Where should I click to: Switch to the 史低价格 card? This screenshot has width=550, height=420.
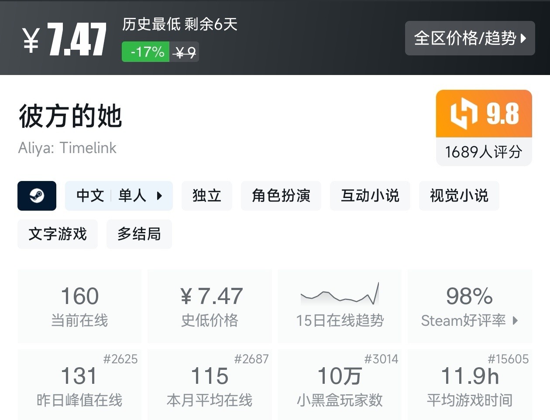pyautogui.click(x=210, y=305)
